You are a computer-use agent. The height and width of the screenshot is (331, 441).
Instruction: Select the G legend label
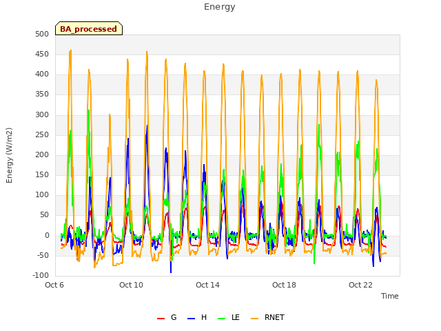point(174,317)
